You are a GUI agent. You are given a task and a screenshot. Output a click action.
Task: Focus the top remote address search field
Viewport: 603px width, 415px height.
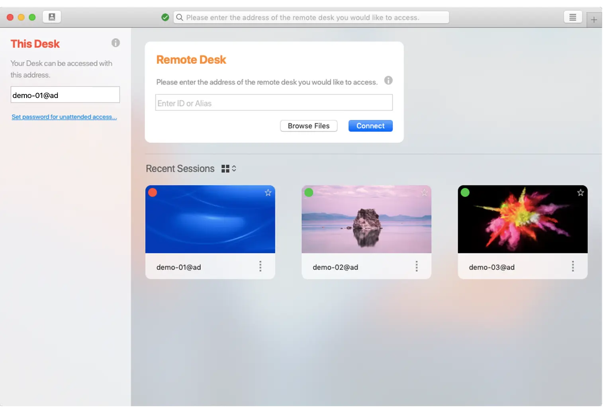pyautogui.click(x=311, y=18)
